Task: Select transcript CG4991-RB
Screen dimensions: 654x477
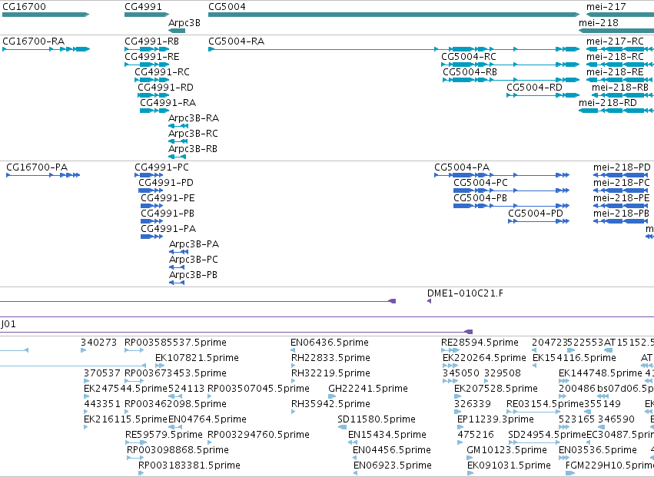Action: click(x=147, y=49)
